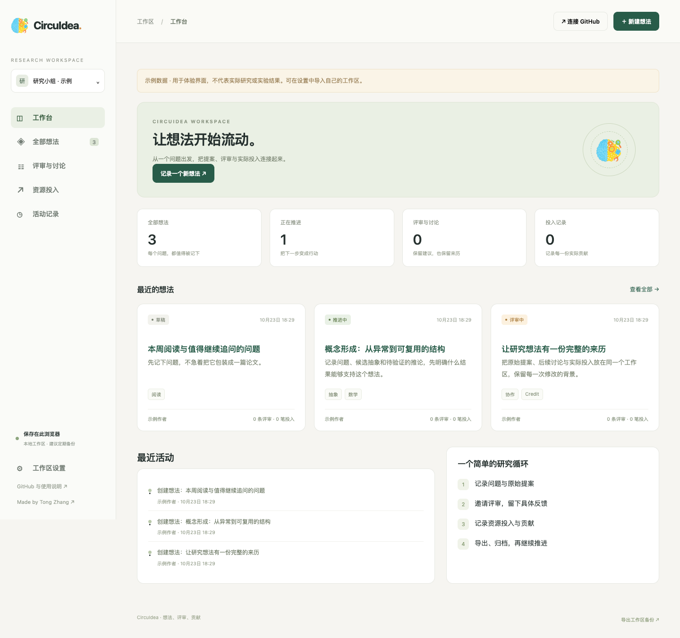This screenshot has width=680, height=638.
Task: Open idea 概念形成：从异常到可复用的结构
Action: pyautogui.click(x=385, y=349)
